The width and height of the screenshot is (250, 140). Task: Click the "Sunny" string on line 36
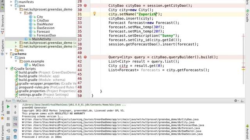click(168, 35)
